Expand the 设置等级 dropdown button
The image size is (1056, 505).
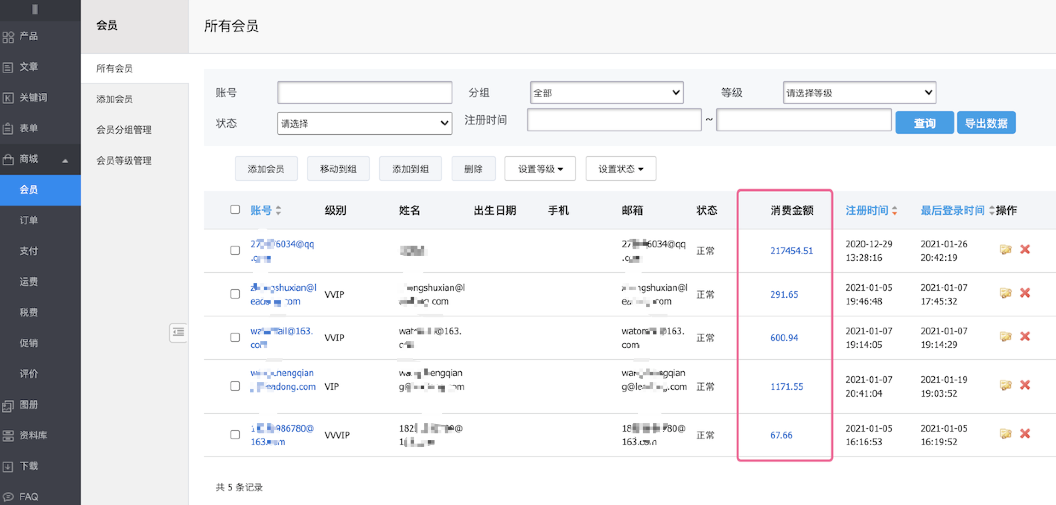(540, 169)
